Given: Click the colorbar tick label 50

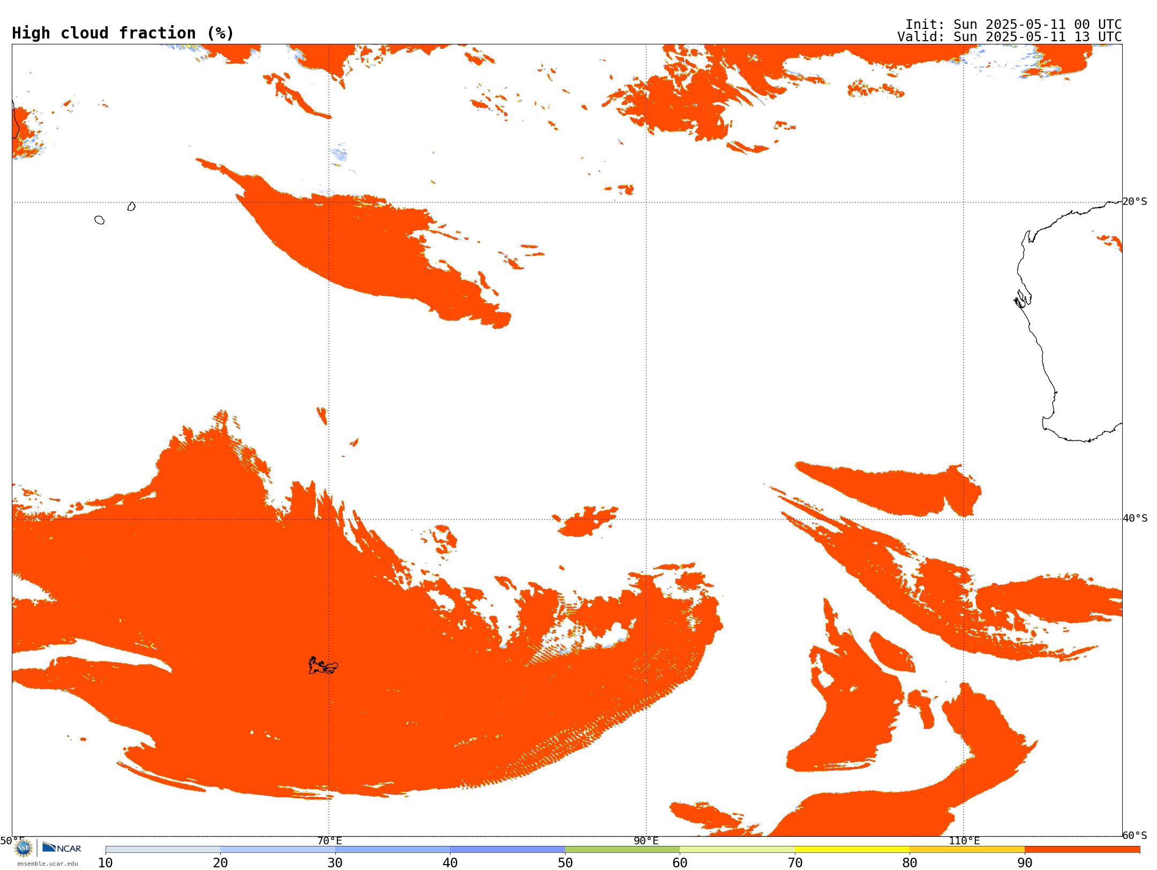Looking at the screenshot, I should click(x=565, y=863).
